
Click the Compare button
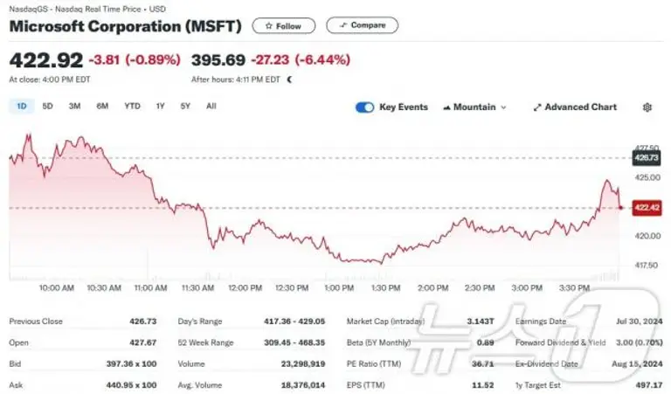(x=362, y=25)
